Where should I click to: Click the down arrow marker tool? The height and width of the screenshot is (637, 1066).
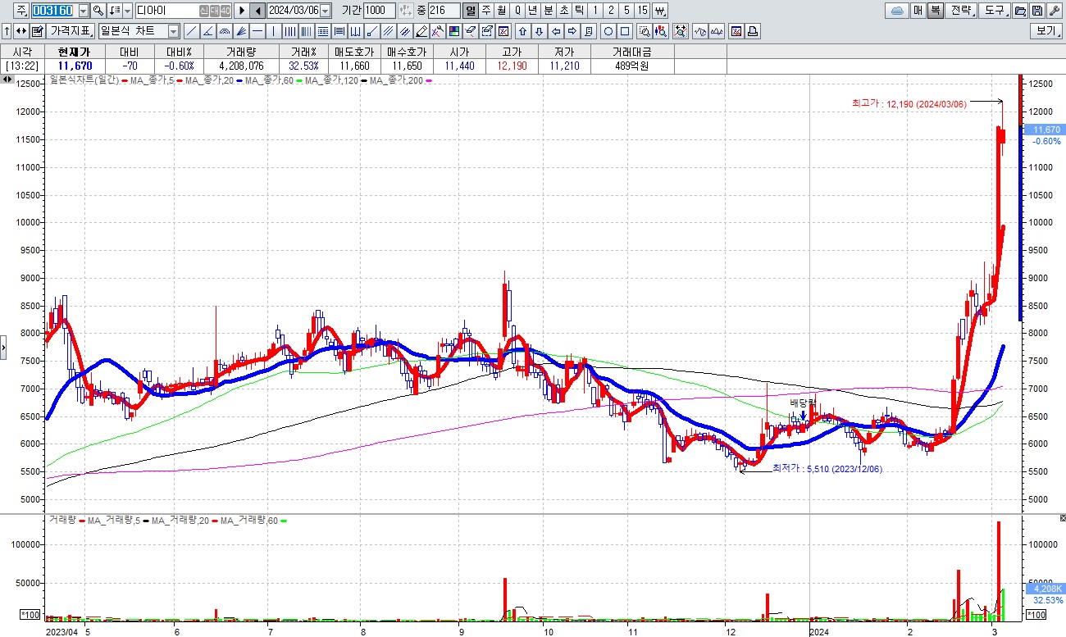[x=539, y=31]
